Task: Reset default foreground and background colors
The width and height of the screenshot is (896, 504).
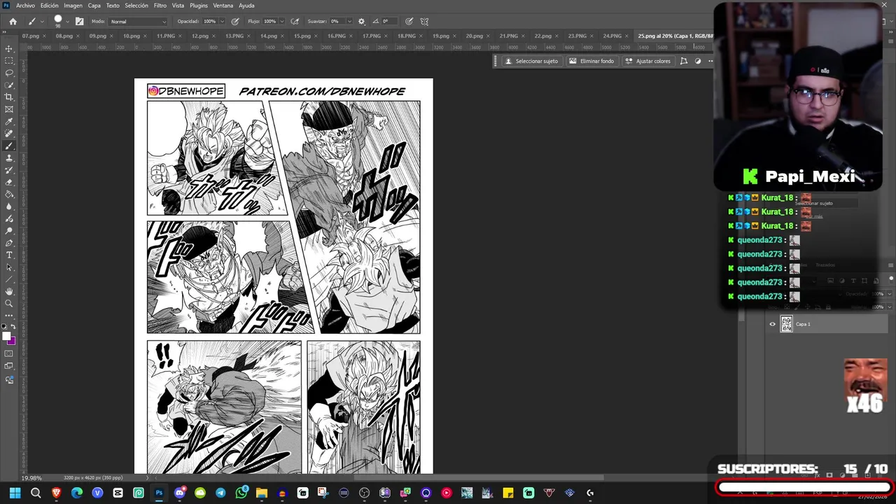Action: tap(5, 326)
